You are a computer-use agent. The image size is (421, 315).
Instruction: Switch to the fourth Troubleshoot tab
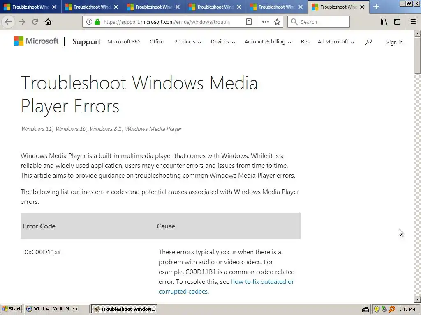[212, 7]
